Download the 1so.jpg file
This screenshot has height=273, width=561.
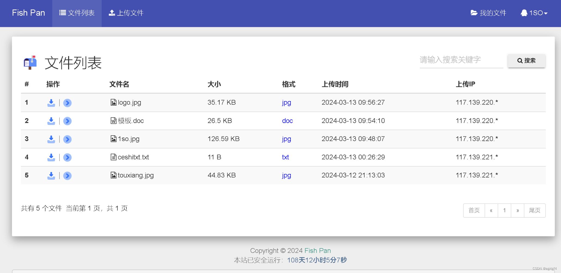pyautogui.click(x=51, y=139)
